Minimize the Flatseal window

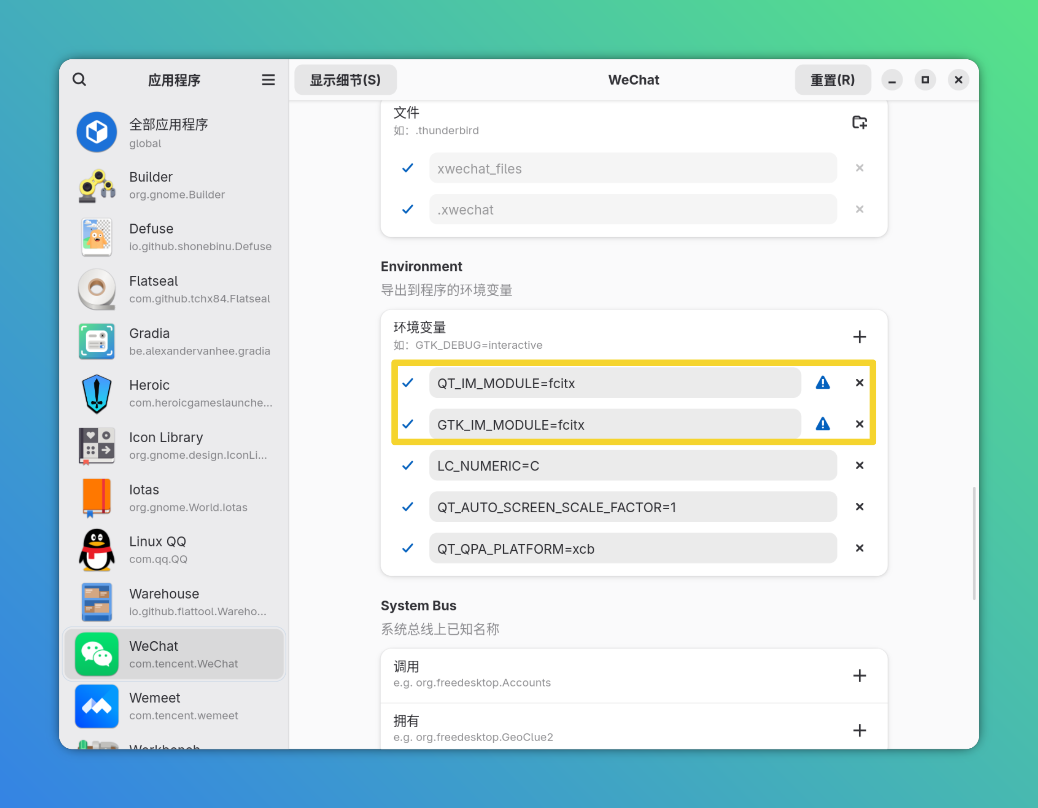pyautogui.click(x=892, y=80)
